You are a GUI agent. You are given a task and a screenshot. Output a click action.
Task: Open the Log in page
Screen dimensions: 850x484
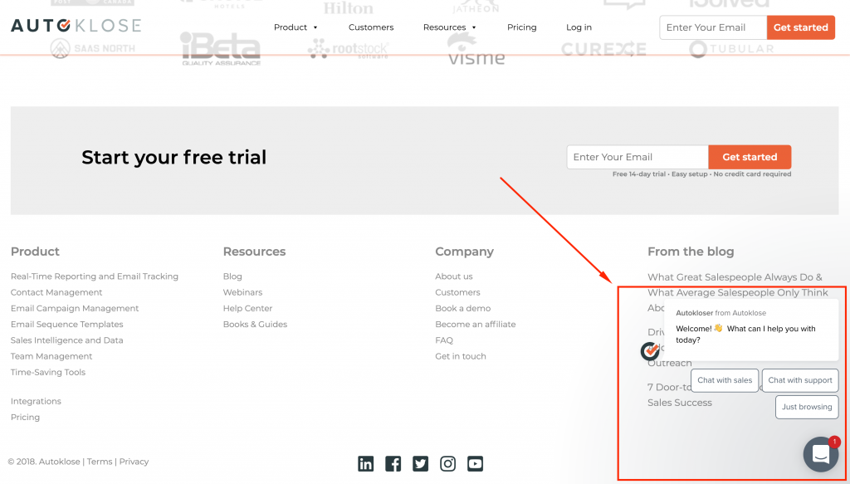579,27
